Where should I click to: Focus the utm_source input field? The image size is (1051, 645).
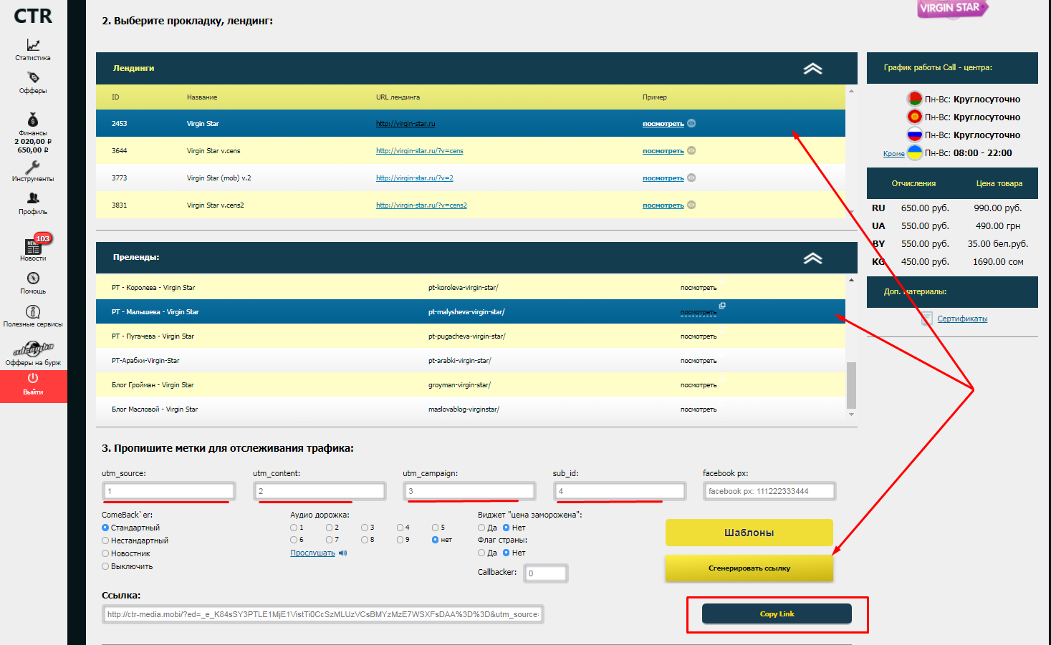169,491
